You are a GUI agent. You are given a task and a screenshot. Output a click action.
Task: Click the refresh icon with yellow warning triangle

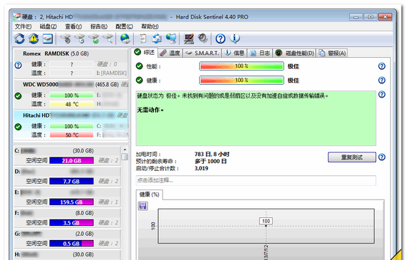pos(33,39)
